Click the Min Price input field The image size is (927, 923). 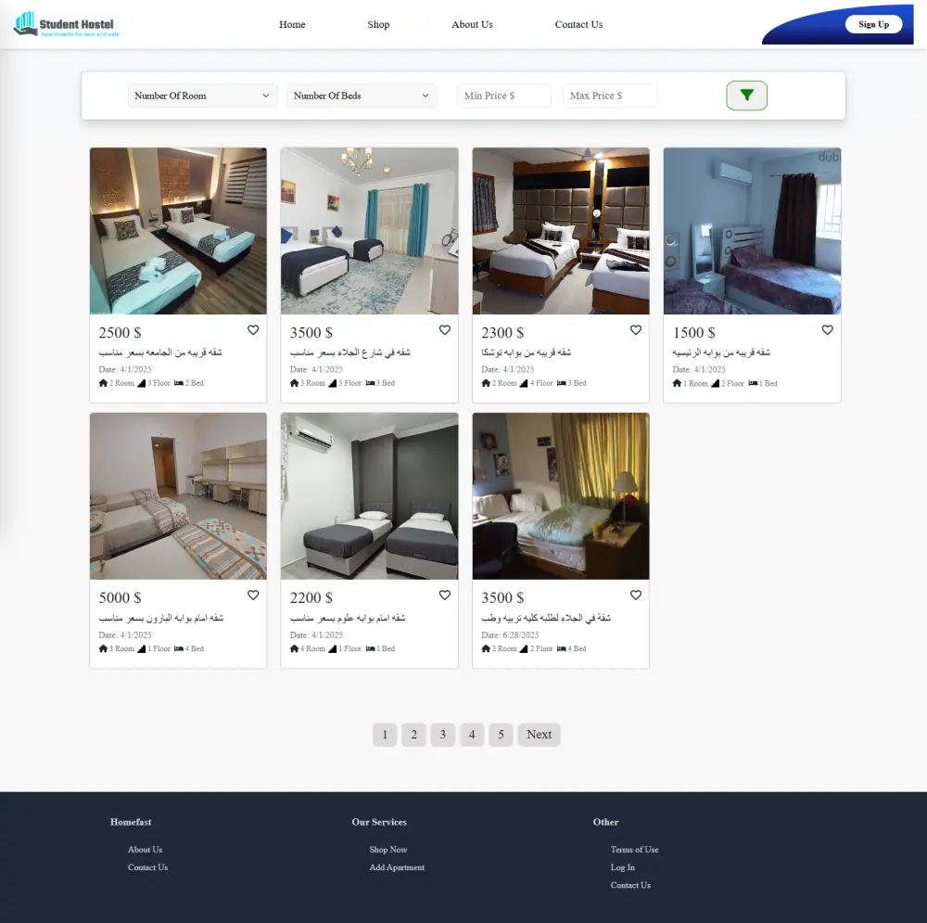pos(503,95)
